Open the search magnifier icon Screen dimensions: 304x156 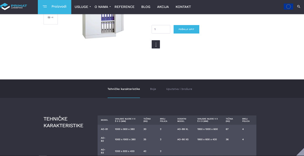point(298,7)
